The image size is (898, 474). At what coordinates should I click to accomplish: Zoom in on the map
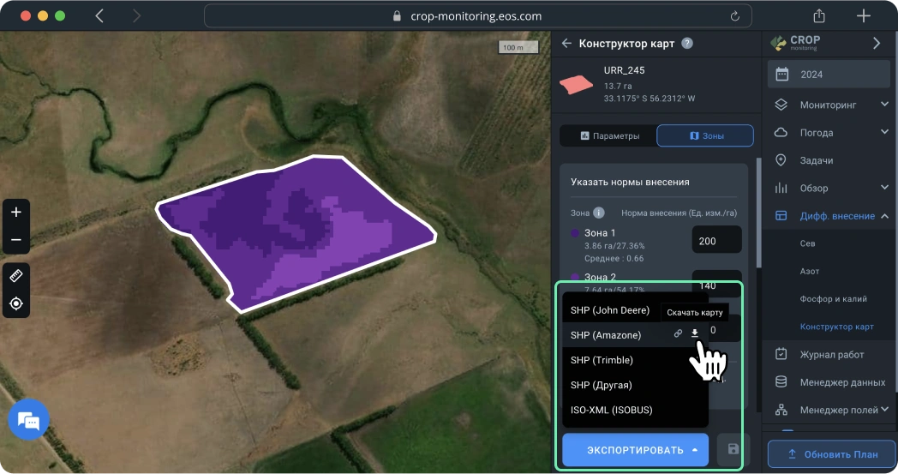tap(16, 212)
